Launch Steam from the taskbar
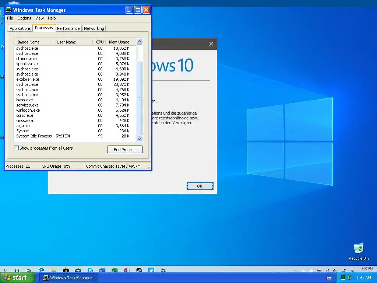 (x=139, y=270)
